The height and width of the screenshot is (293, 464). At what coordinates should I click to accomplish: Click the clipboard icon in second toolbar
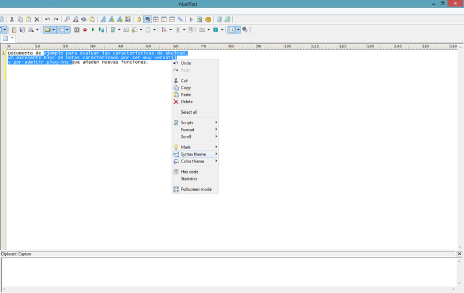point(14,30)
